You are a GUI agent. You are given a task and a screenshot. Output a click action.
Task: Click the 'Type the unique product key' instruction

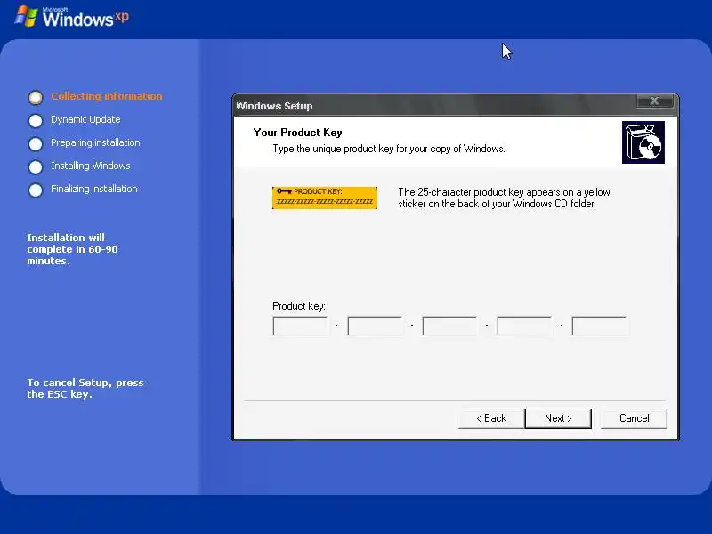389,149
